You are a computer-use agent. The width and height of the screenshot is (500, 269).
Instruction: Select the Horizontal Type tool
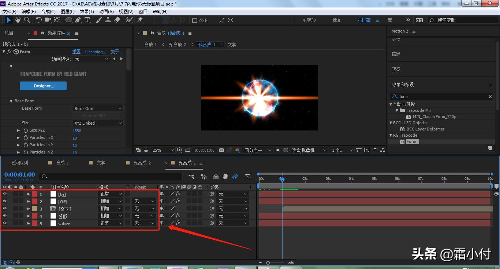point(87,20)
